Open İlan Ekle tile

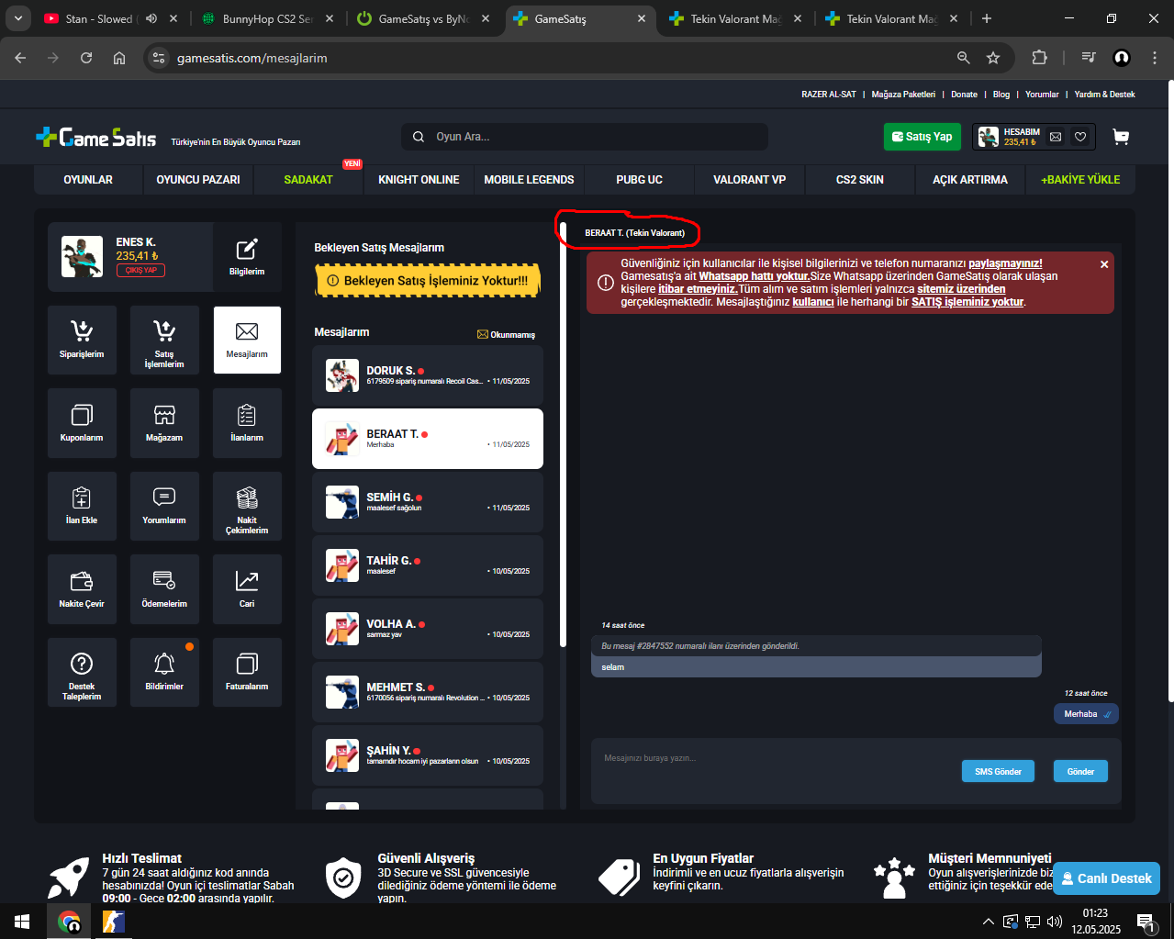pos(82,506)
